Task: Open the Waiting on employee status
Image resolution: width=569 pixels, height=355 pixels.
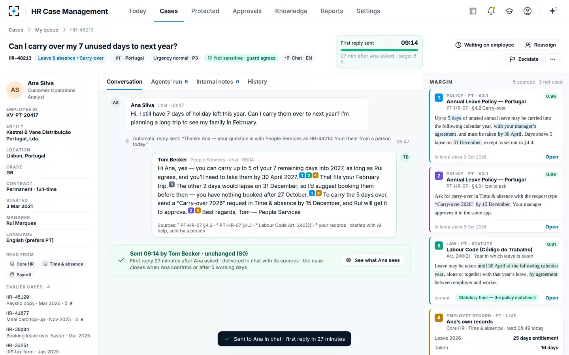Action: coord(484,45)
